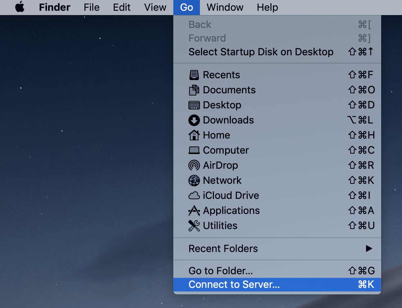This screenshot has height=308, width=402.
Task: Click the ⇧⌘I shortcut beside iCloud Drive
Action: point(359,196)
